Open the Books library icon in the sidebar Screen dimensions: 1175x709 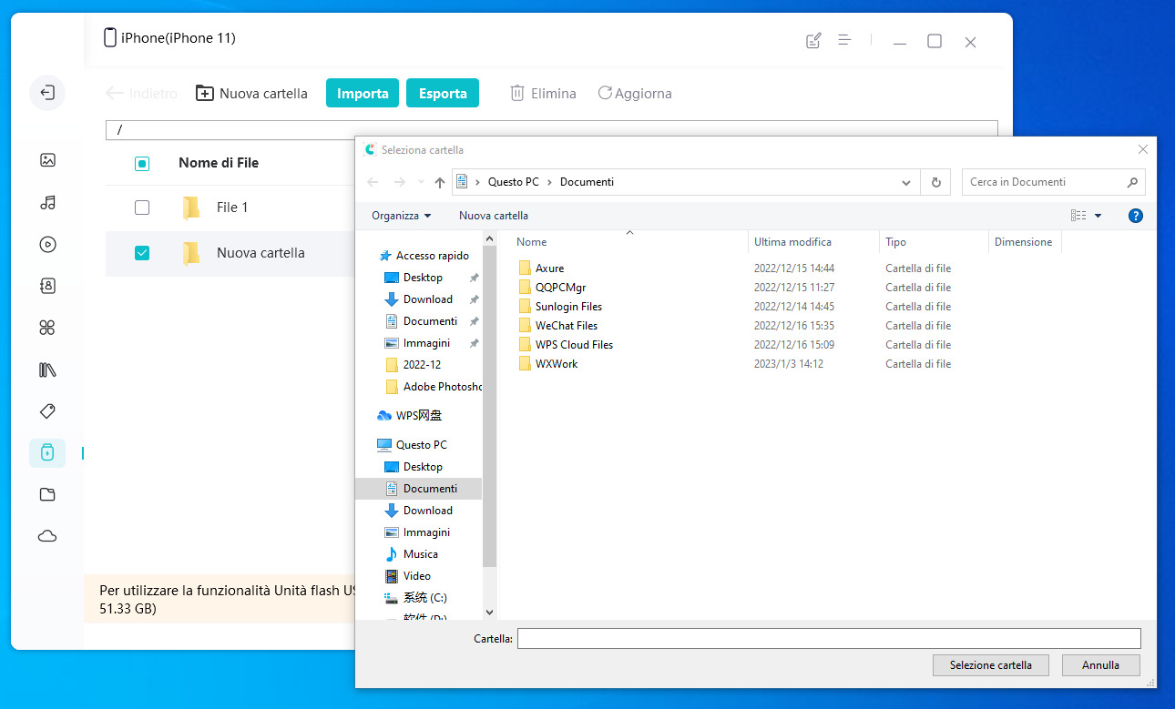47,370
